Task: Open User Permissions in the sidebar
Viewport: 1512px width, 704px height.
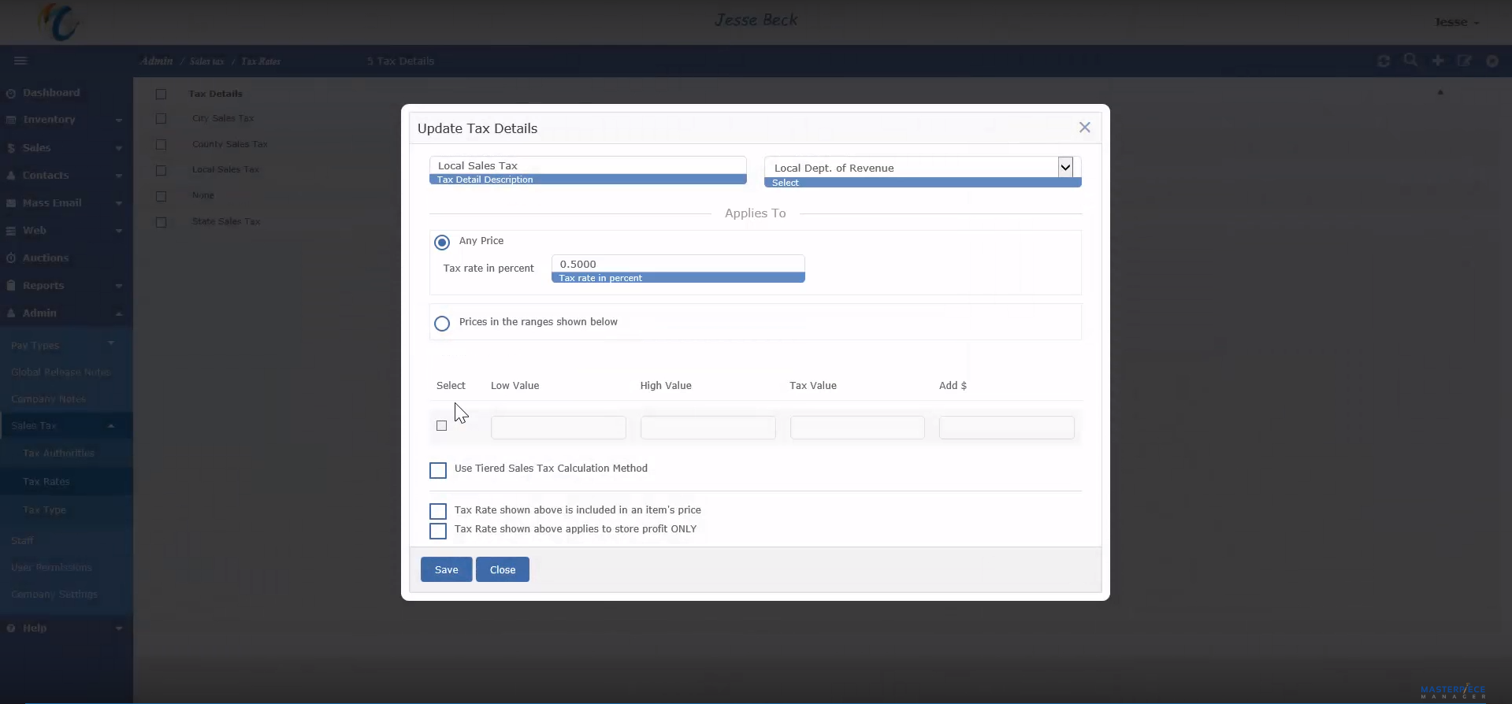Action: coord(51,568)
